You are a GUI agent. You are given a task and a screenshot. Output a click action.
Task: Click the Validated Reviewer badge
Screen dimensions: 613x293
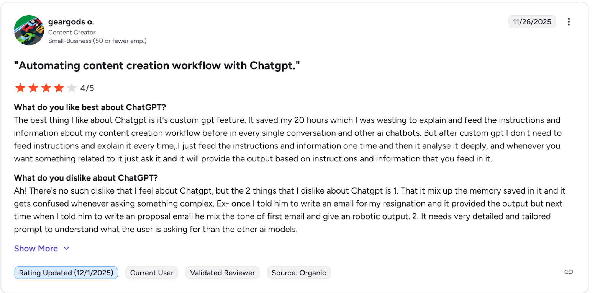[222, 273]
